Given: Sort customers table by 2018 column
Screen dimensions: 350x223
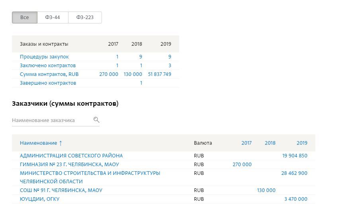Looking at the screenshot, I should point(270,143).
